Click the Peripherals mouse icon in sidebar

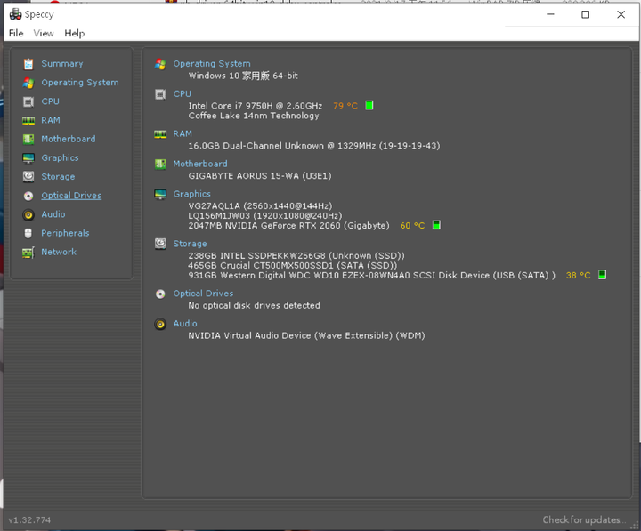pos(28,233)
